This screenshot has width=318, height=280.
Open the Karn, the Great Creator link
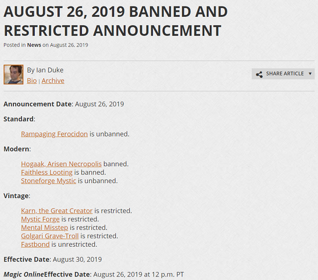point(57,210)
